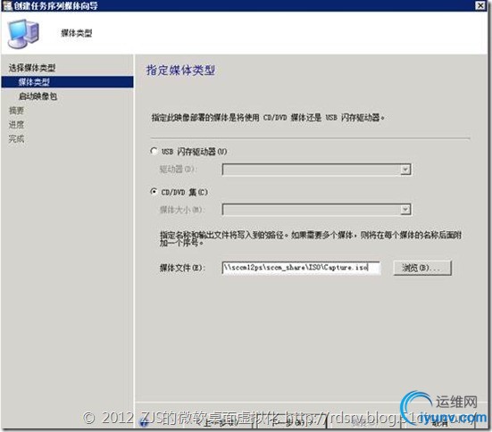Click the computer icon in wizard header
The width and height of the screenshot is (492, 432).
click(x=23, y=33)
